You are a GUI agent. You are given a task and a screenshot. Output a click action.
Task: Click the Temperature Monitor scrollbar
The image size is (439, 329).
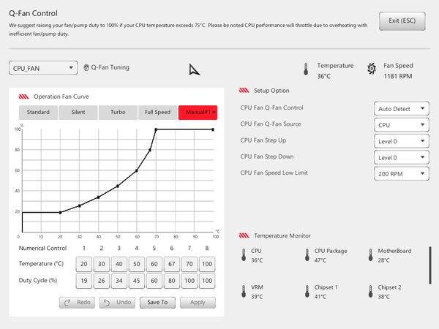pos(430,265)
